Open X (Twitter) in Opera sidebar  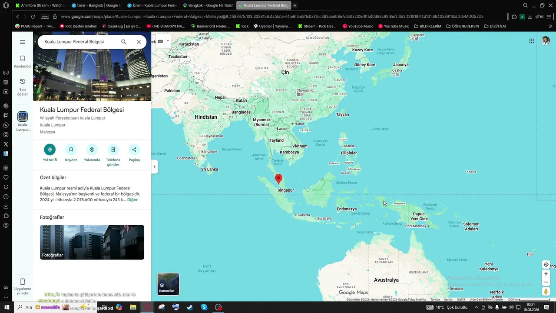tap(6, 144)
